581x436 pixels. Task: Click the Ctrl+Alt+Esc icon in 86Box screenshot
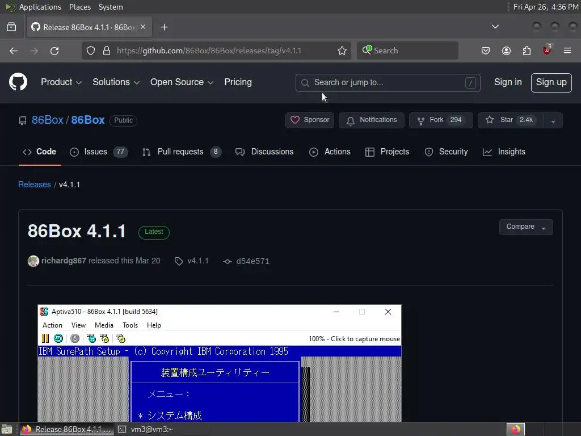105,338
